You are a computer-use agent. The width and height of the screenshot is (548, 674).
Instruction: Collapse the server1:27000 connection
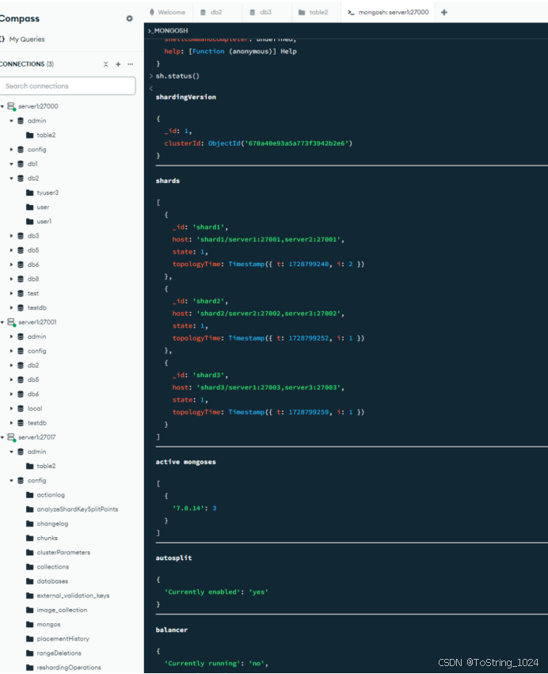tap(6, 105)
